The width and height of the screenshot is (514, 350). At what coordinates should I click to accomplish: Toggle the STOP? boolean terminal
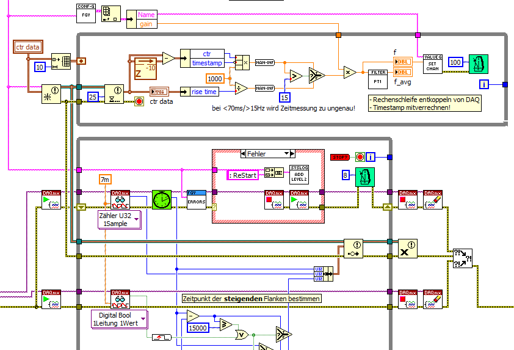coord(340,158)
